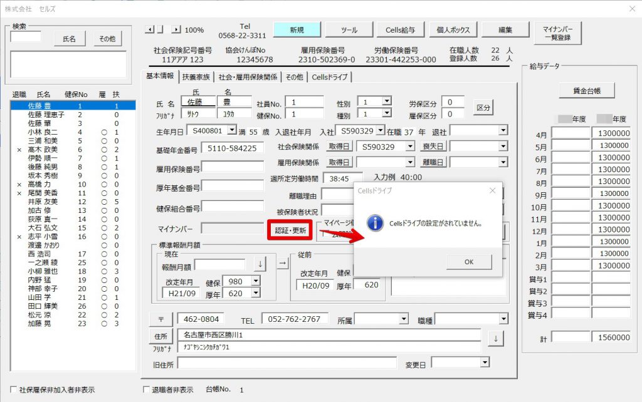Open the 入社 date dropdown
The height and width of the screenshot is (402, 642).
tap(381, 130)
